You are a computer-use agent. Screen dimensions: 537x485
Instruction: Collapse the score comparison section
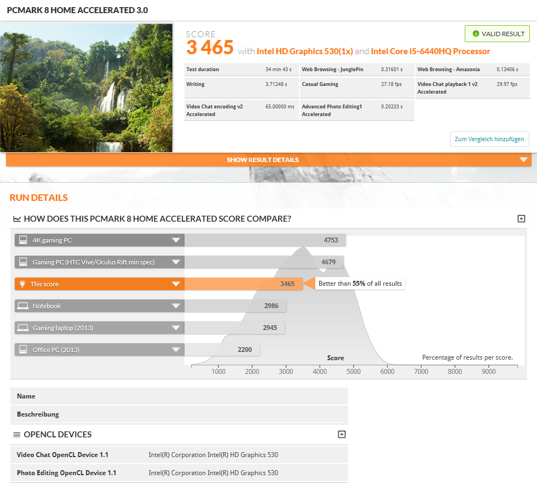[521, 219]
